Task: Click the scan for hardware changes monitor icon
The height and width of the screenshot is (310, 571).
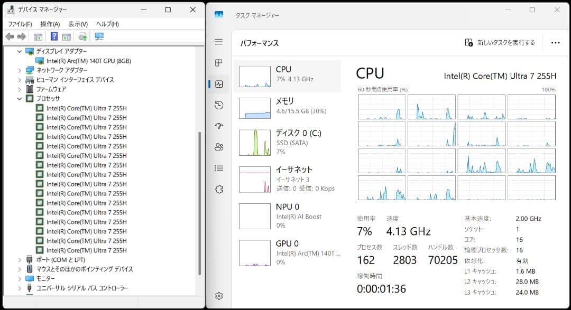Action: [99, 36]
